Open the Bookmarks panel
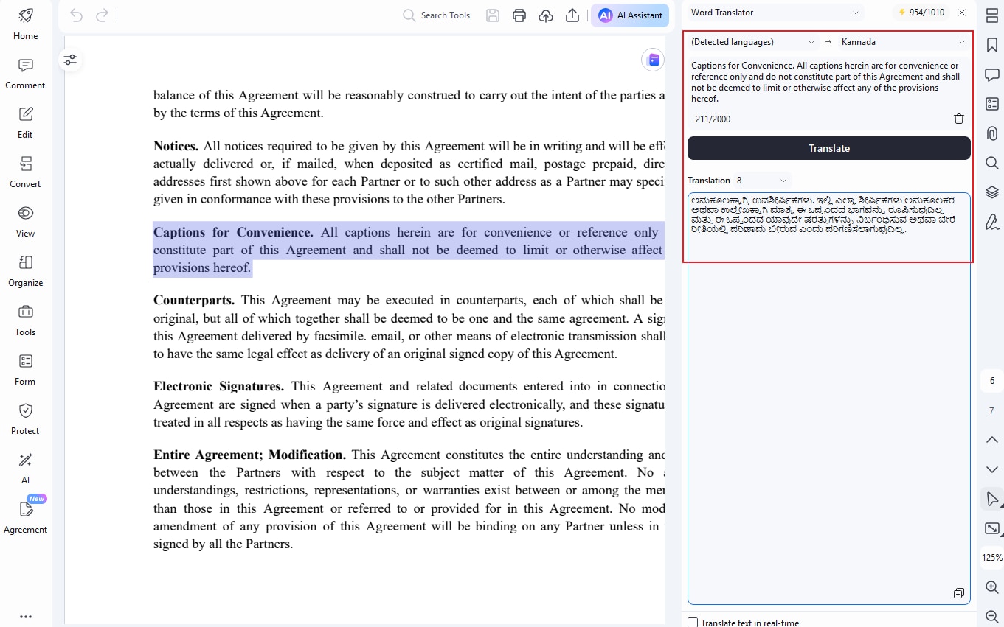Viewport: 1004px width, 627px height. coord(992,45)
